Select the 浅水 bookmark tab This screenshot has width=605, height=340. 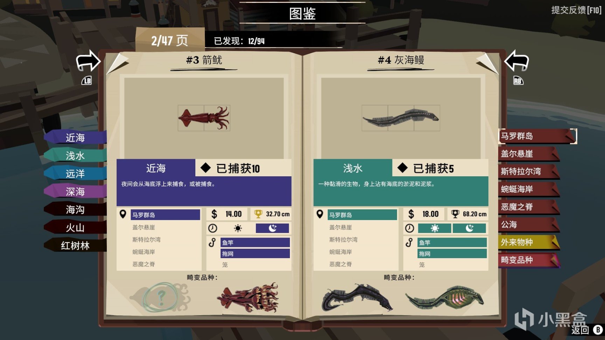pos(75,155)
